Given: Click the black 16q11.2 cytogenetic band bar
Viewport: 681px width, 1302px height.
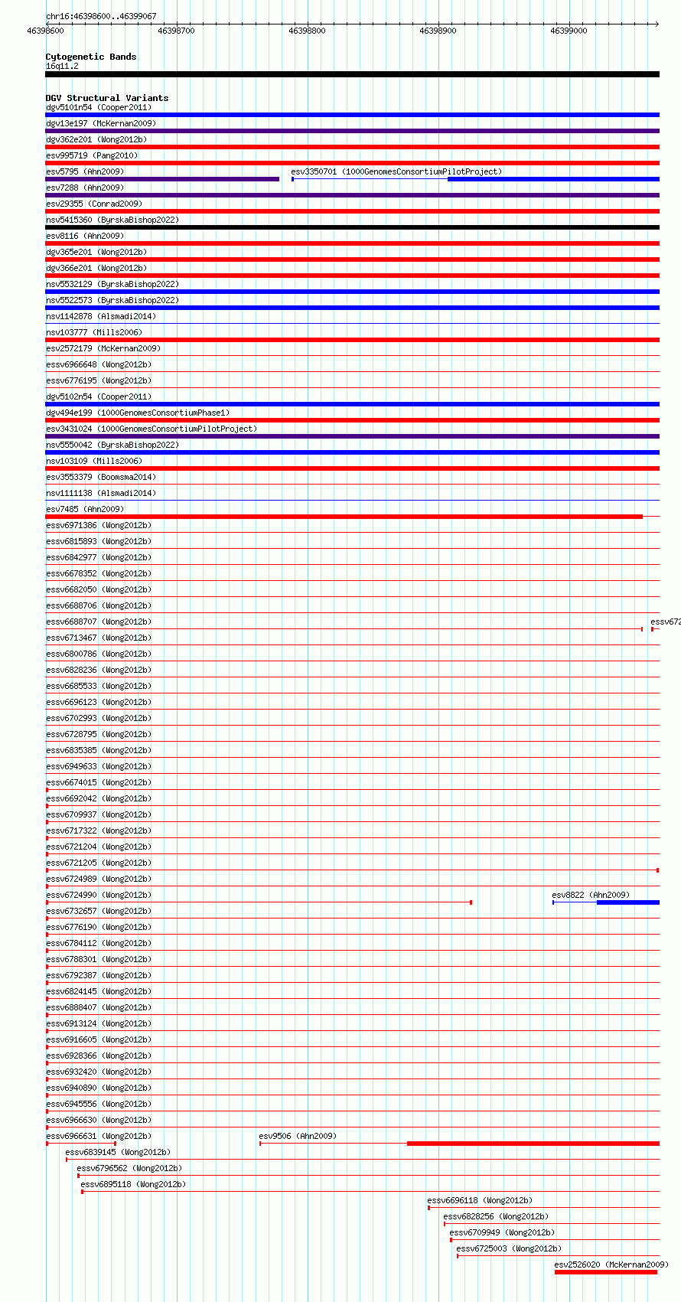Looking at the screenshot, I should (353, 74).
